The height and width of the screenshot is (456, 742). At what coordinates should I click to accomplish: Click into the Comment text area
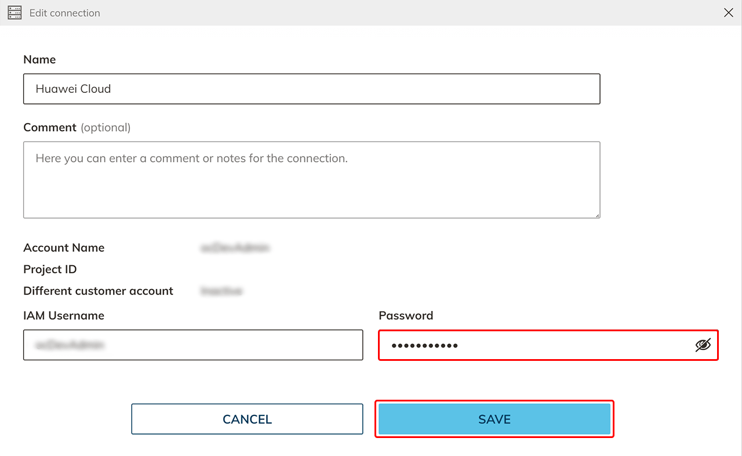tap(311, 180)
